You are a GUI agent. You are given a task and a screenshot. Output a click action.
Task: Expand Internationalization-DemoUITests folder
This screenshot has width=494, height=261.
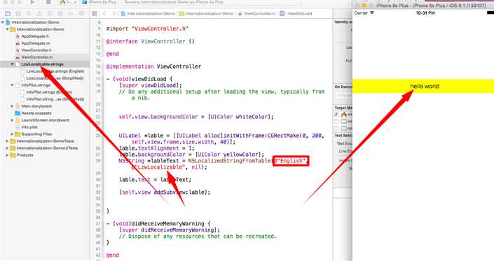(x=8, y=148)
